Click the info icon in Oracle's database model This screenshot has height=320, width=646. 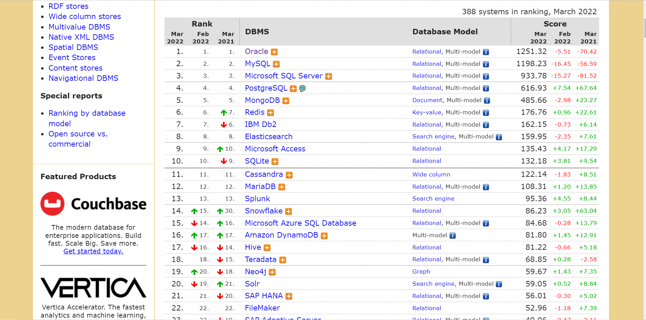click(486, 52)
